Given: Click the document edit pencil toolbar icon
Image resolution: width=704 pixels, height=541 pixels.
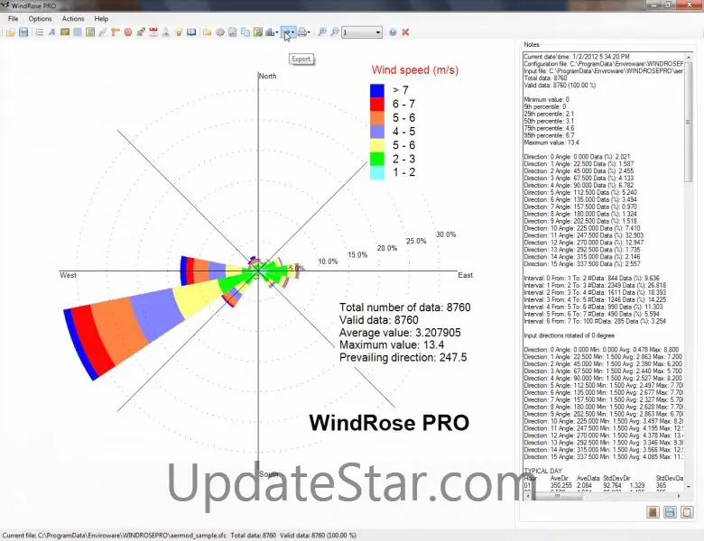Looking at the screenshot, I should click(233, 32).
